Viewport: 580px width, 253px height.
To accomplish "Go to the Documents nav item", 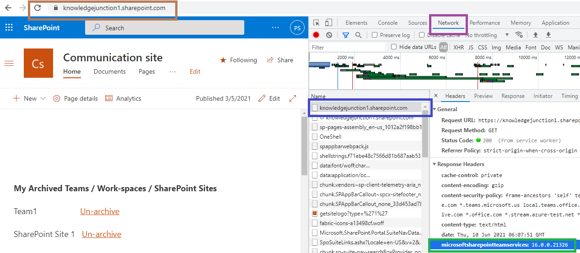I will pos(110,71).
